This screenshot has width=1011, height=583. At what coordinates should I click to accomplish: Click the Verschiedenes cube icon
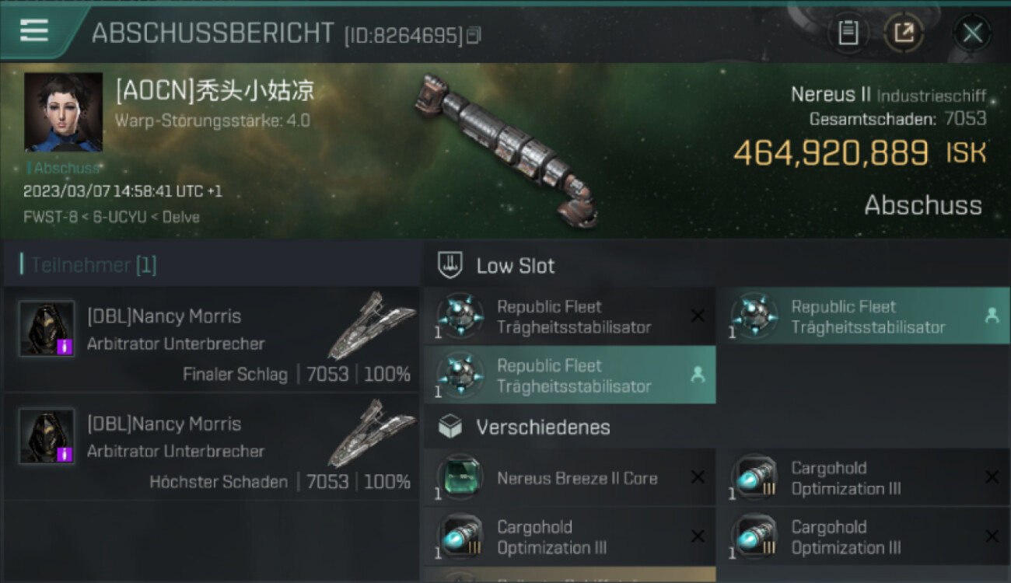(451, 427)
